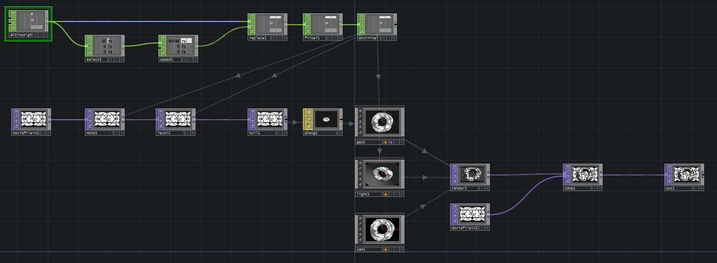Expand the plus button on attrfinal node

click(x=394, y=38)
